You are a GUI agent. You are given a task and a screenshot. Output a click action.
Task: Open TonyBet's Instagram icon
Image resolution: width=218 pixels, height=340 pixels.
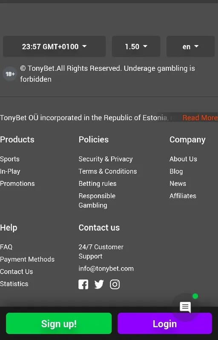(115, 284)
